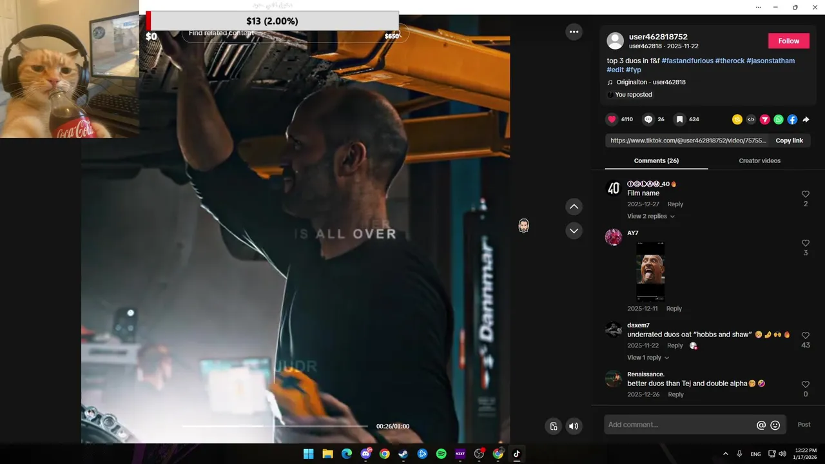
Task: Open the #fyp hashtag
Action: coord(633,70)
